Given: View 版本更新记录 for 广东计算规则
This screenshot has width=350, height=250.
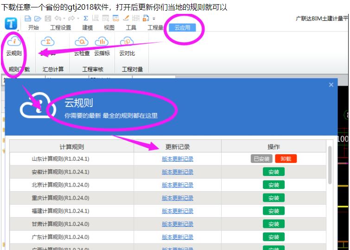Looking at the screenshot, I should pos(178,237).
